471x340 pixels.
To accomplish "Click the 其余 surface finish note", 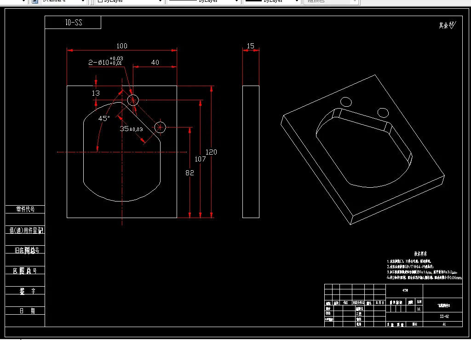I will pyautogui.click(x=447, y=25).
